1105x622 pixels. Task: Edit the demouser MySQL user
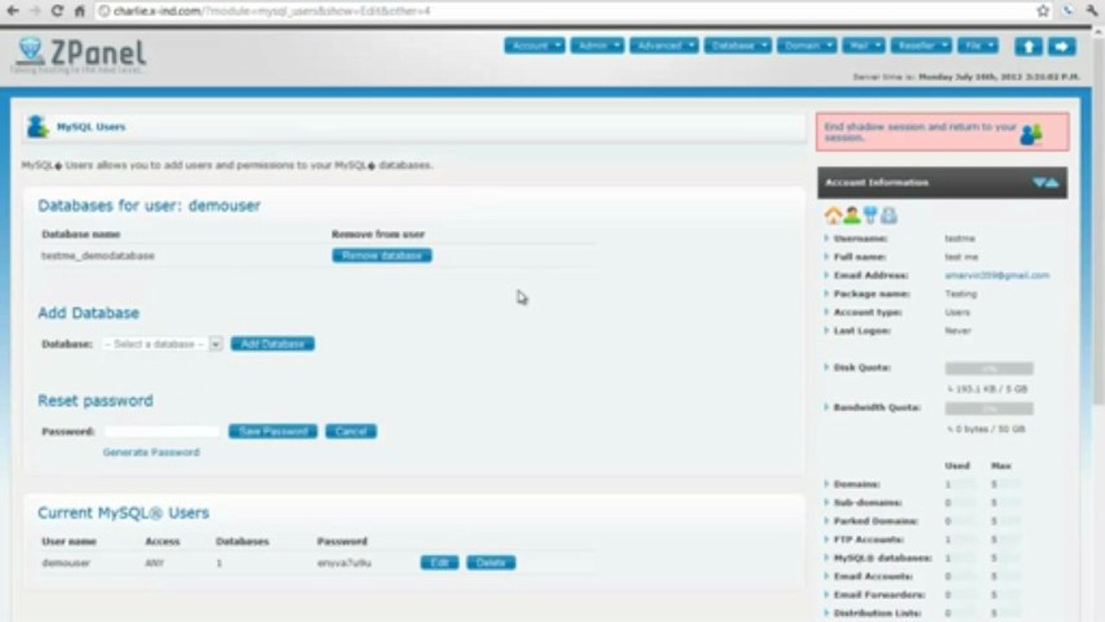(439, 562)
